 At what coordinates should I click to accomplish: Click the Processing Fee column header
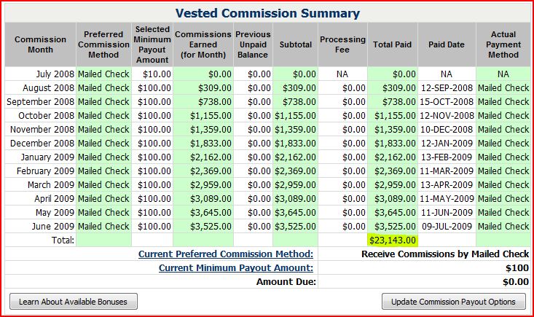coord(343,44)
